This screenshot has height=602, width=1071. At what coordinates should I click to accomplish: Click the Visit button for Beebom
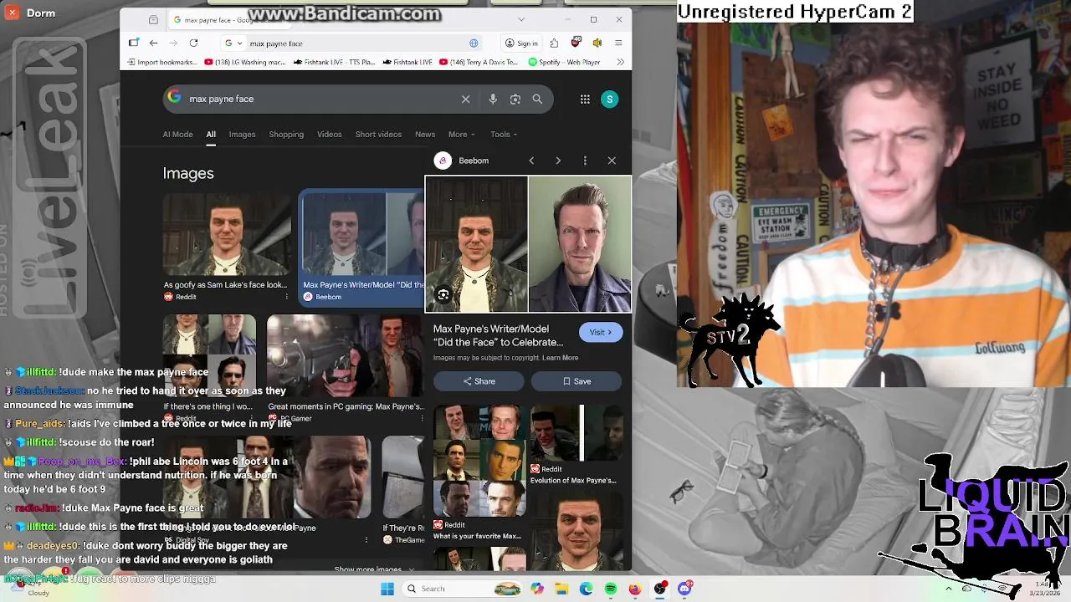pos(601,332)
